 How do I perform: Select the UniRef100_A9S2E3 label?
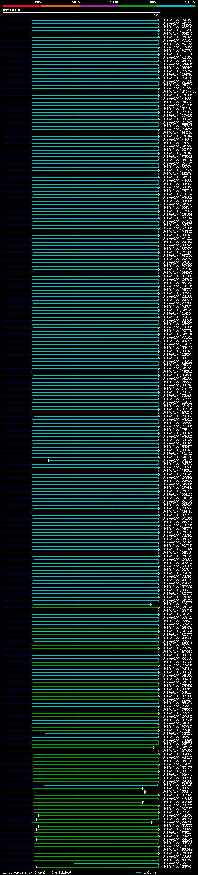click(177, 809)
